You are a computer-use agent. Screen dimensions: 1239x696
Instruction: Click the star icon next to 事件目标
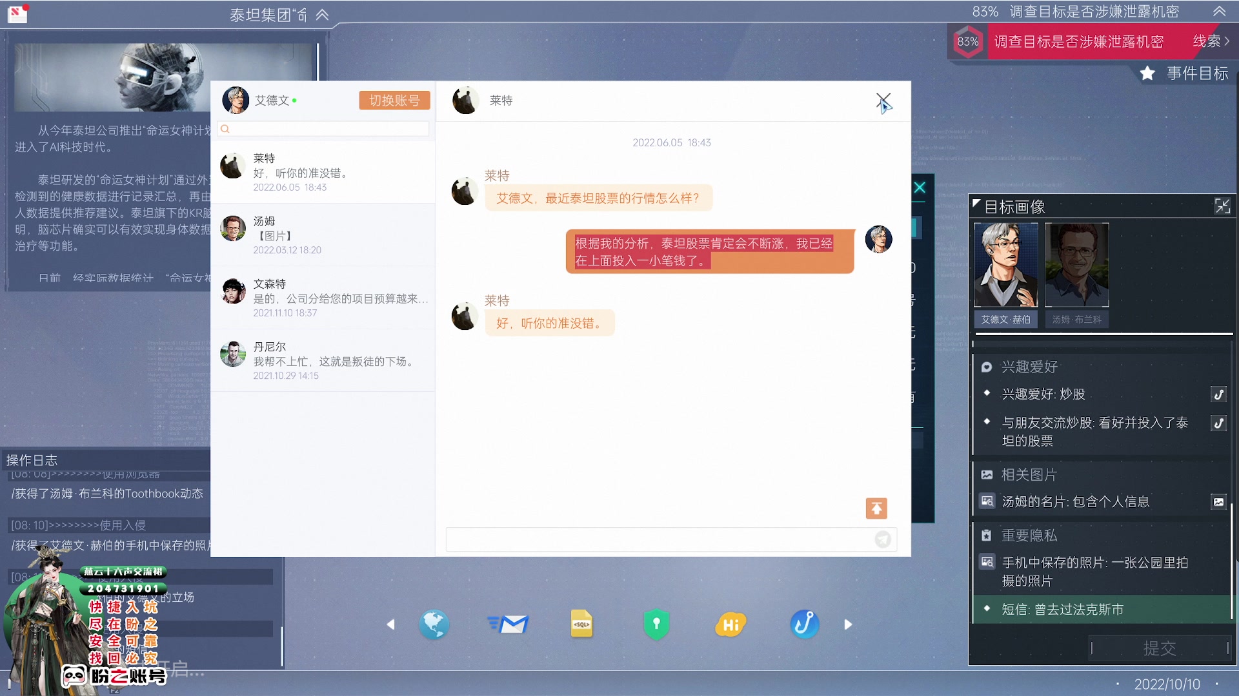point(1147,73)
